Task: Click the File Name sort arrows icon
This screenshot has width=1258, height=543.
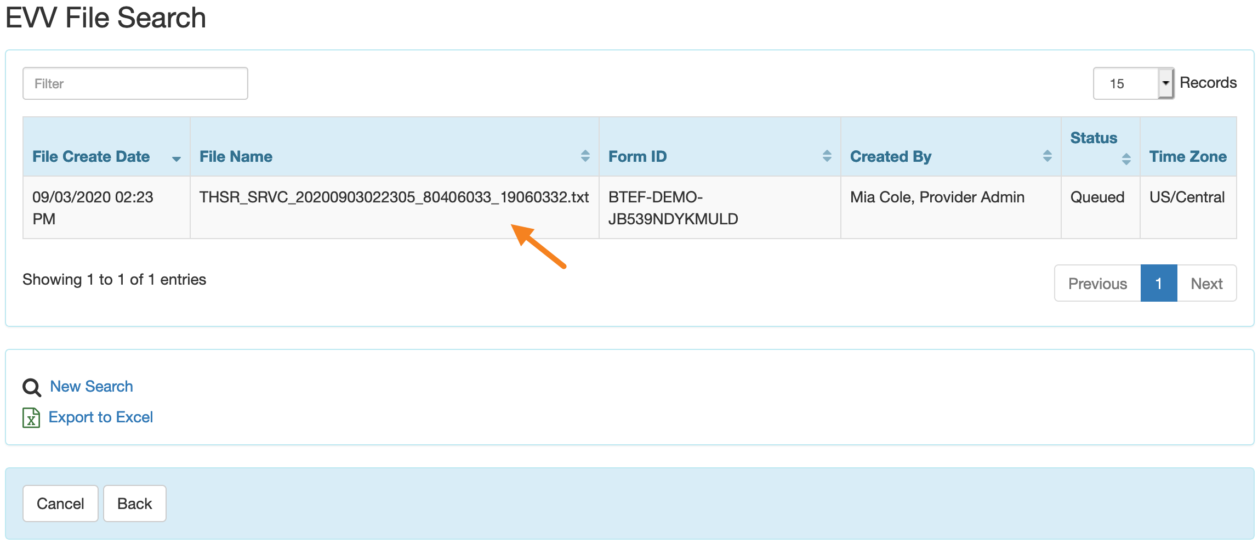Action: (585, 156)
